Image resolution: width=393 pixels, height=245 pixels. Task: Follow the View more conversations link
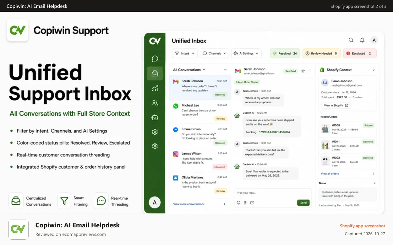pos(189,204)
